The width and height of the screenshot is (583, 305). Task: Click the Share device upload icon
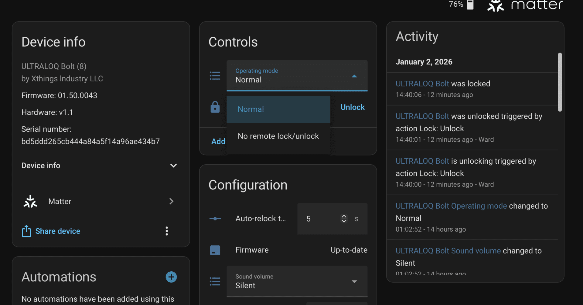coord(26,231)
